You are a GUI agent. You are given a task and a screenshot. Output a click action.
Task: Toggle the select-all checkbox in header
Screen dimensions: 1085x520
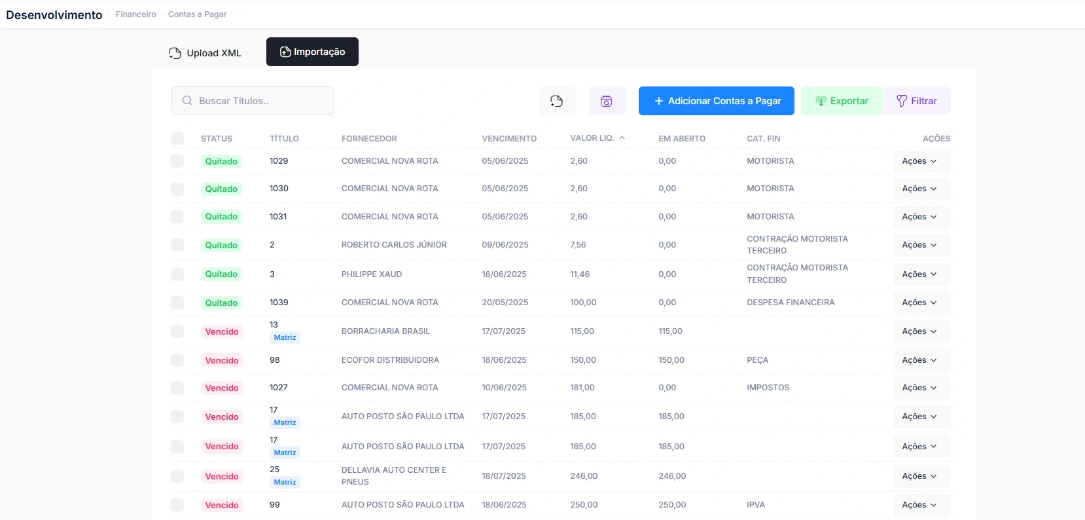[x=177, y=138]
